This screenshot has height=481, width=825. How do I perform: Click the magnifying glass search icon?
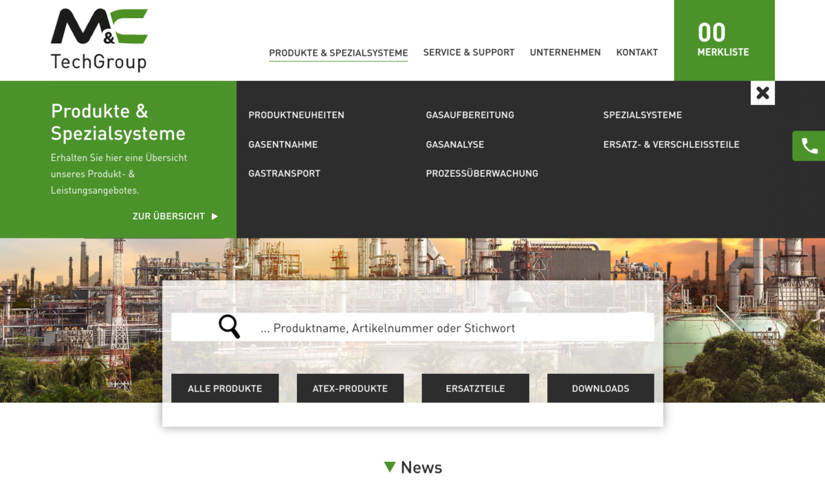click(x=229, y=326)
